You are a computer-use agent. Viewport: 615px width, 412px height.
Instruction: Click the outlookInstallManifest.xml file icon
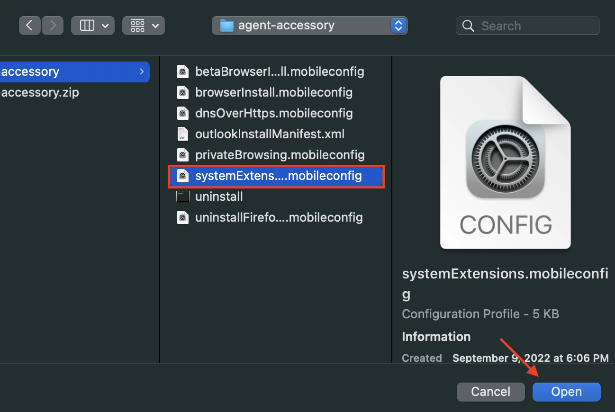(x=183, y=134)
